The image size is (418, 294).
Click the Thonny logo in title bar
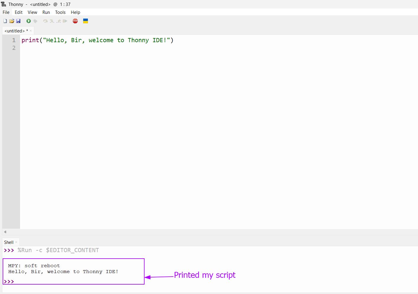coord(4,4)
